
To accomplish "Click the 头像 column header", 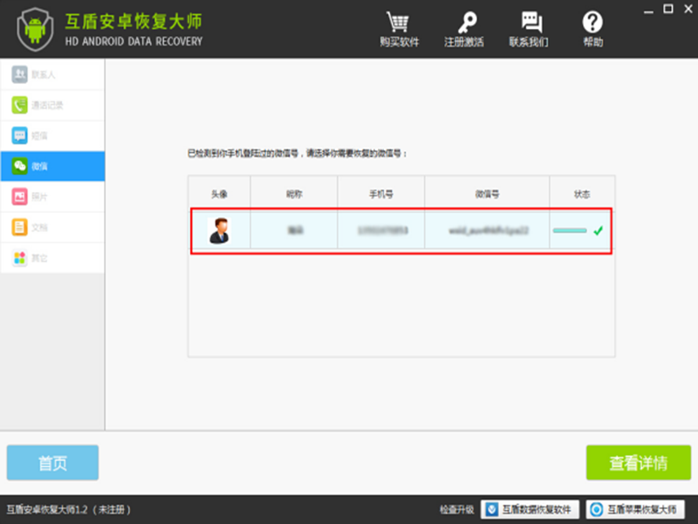I will tap(219, 194).
